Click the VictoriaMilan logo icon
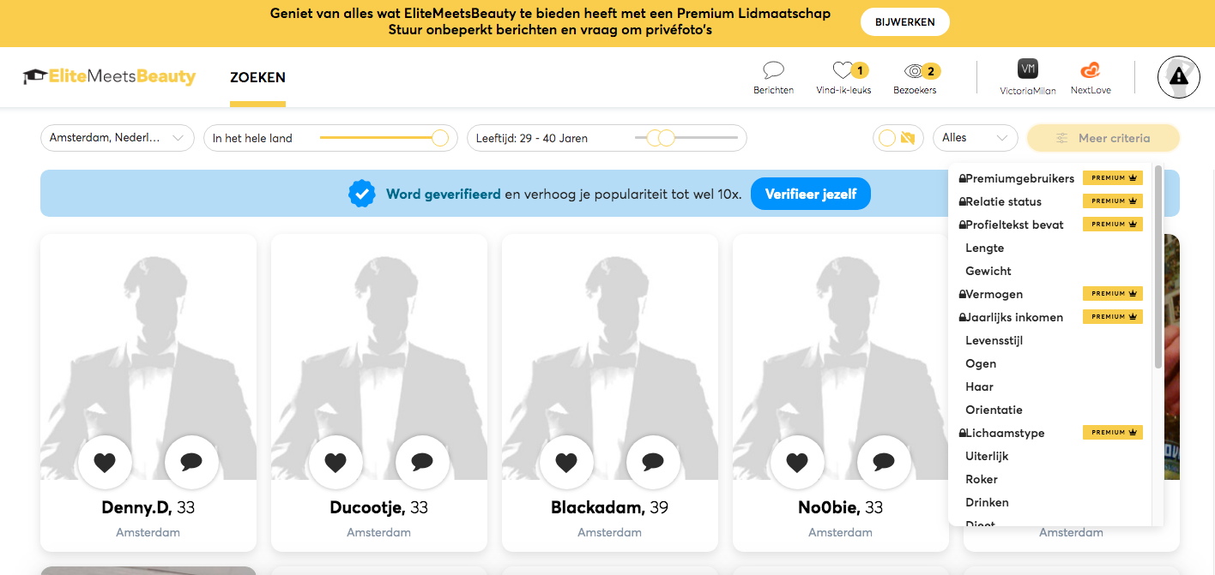Image resolution: width=1215 pixels, height=575 pixels. [x=1027, y=69]
